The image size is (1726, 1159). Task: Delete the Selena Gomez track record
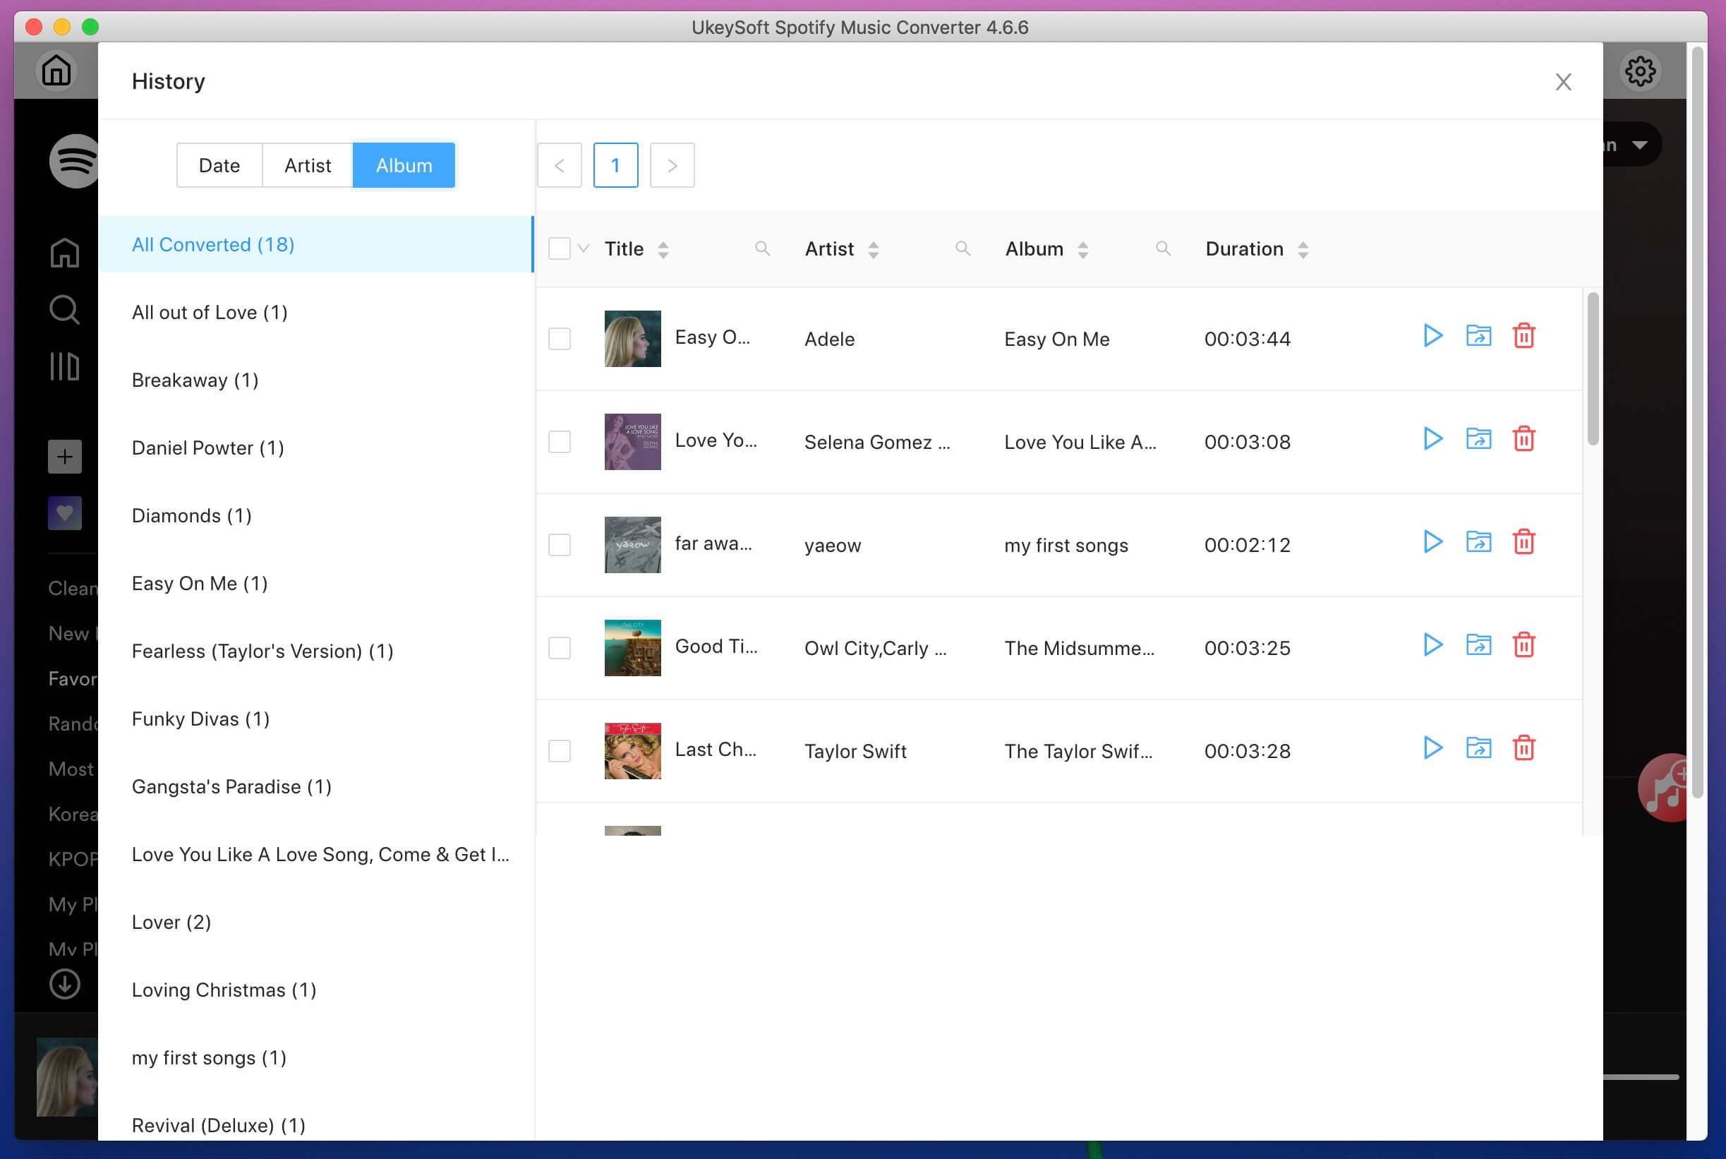click(1523, 438)
